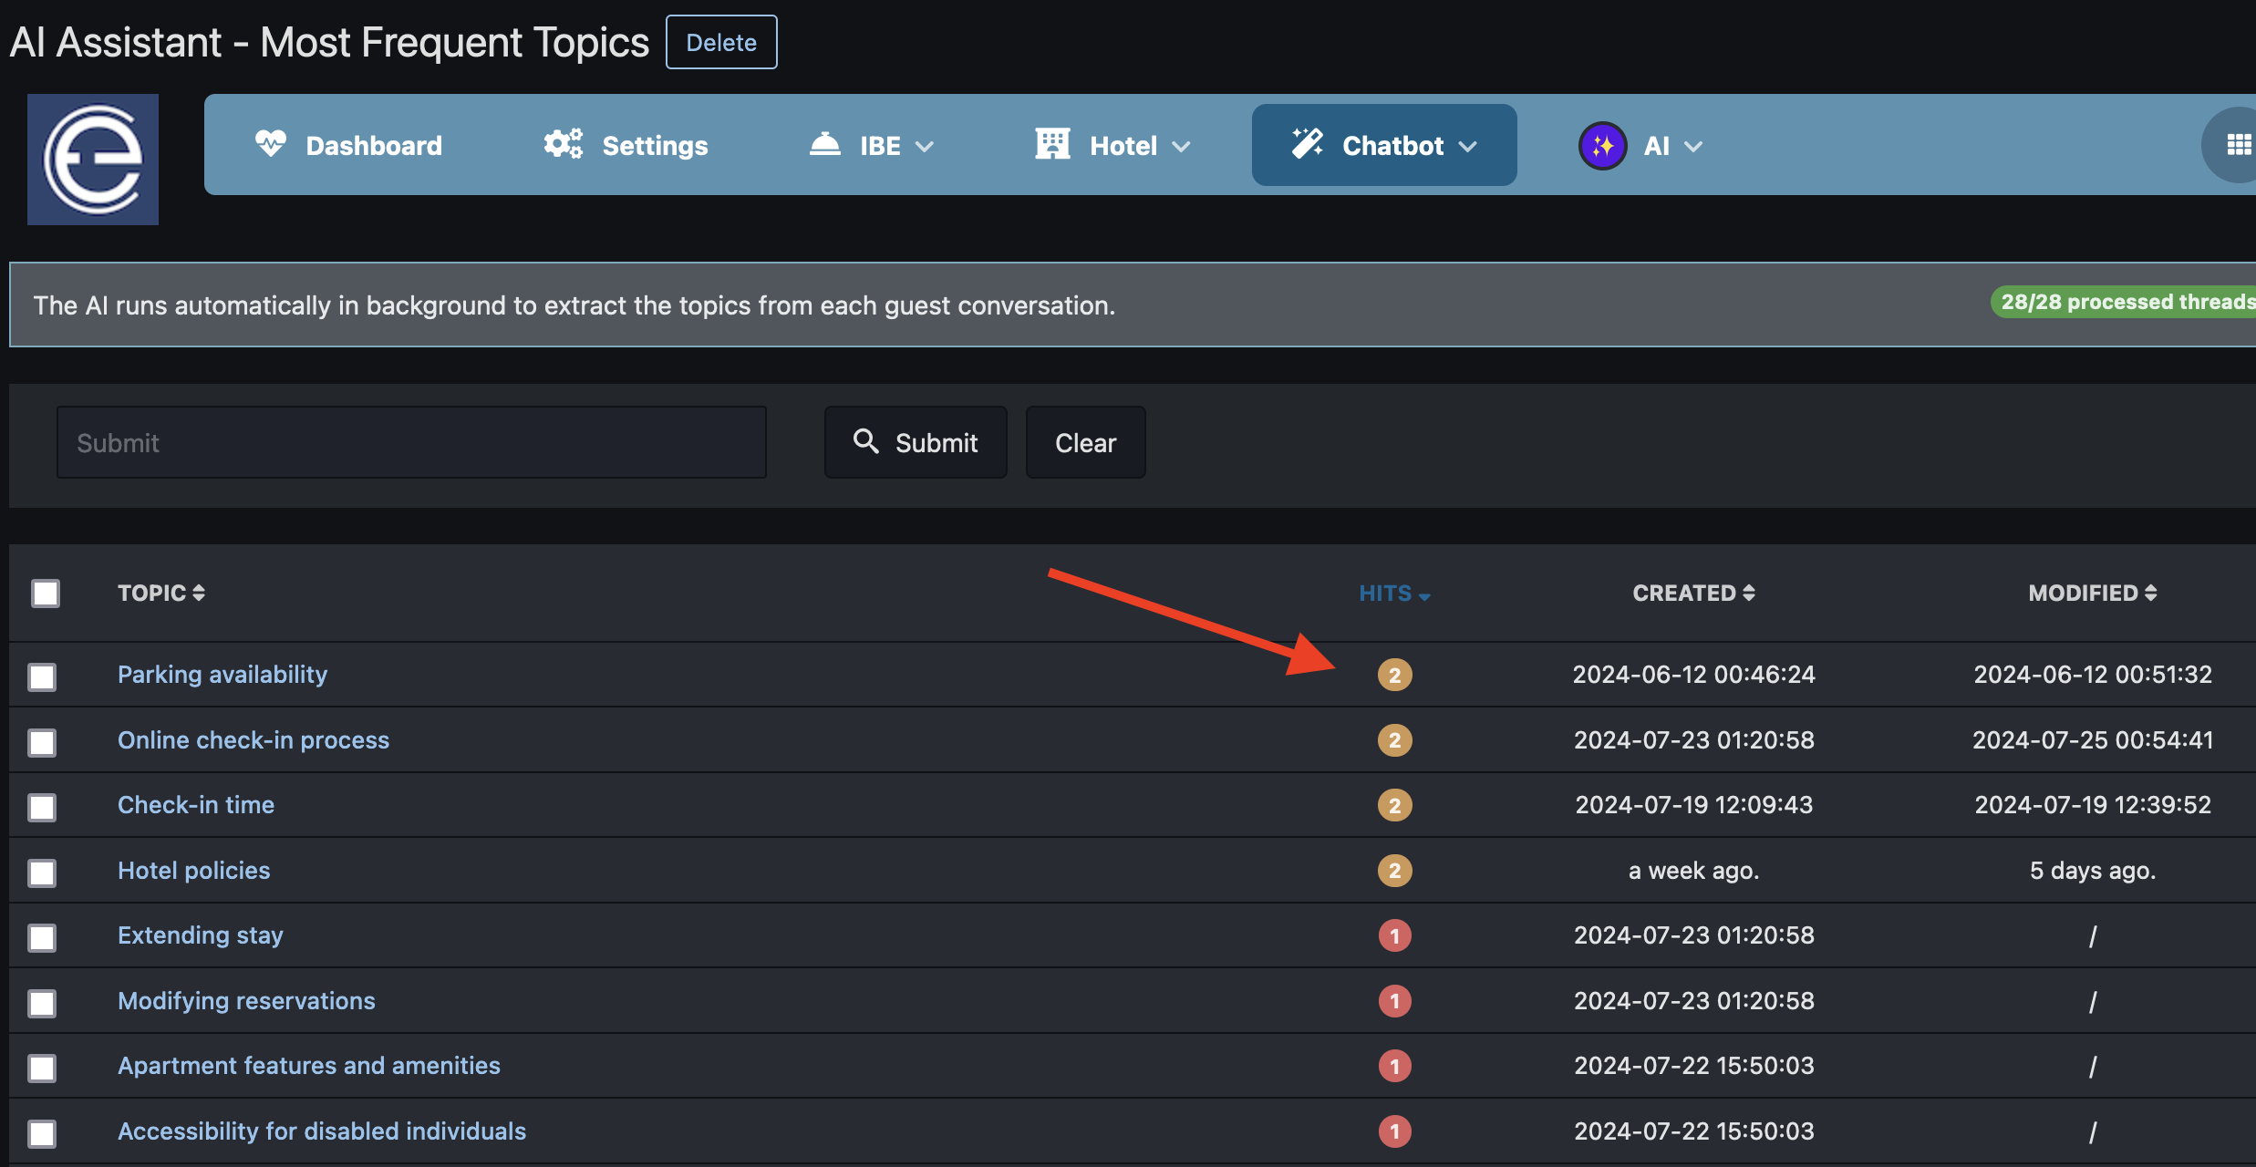Image resolution: width=2256 pixels, height=1167 pixels.
Task: Toggle the Parking availability row checkbox
Action: [45, 676]
